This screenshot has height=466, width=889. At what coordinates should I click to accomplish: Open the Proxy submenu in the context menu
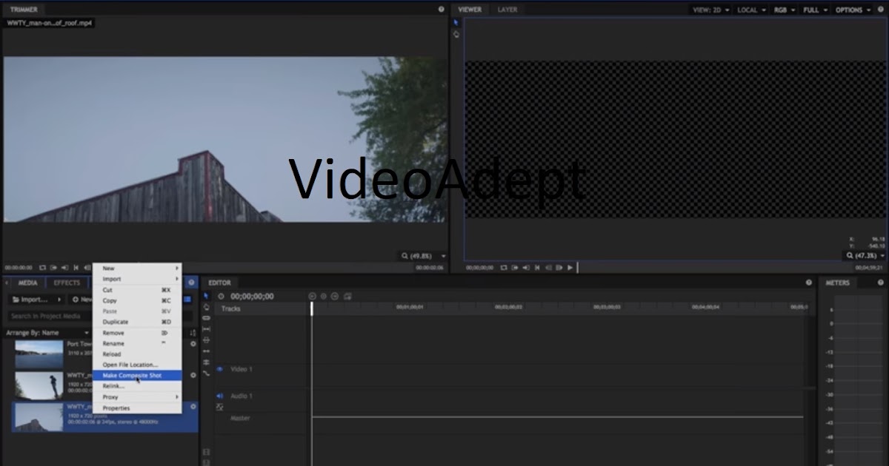(137, 397)
